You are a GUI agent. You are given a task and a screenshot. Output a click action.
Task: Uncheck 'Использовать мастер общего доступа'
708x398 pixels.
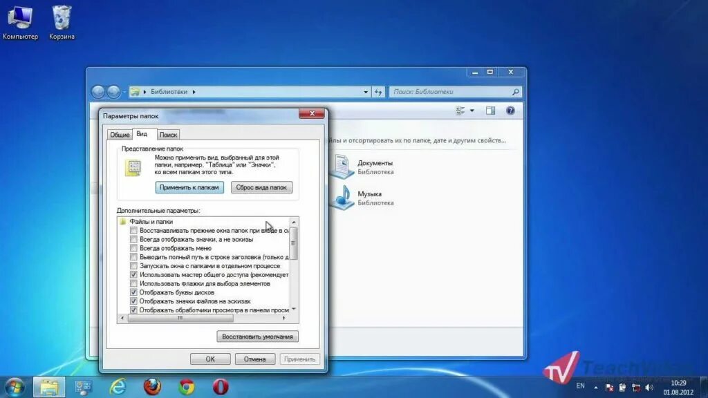(x=133, y=274)
